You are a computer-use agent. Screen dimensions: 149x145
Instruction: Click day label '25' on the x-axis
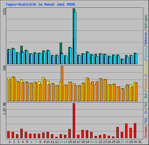(113, 142)
